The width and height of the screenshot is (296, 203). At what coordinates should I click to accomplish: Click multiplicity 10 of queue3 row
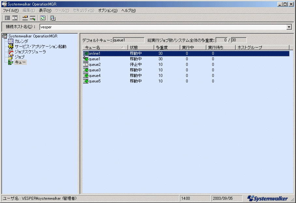click(x=160, y=70)
